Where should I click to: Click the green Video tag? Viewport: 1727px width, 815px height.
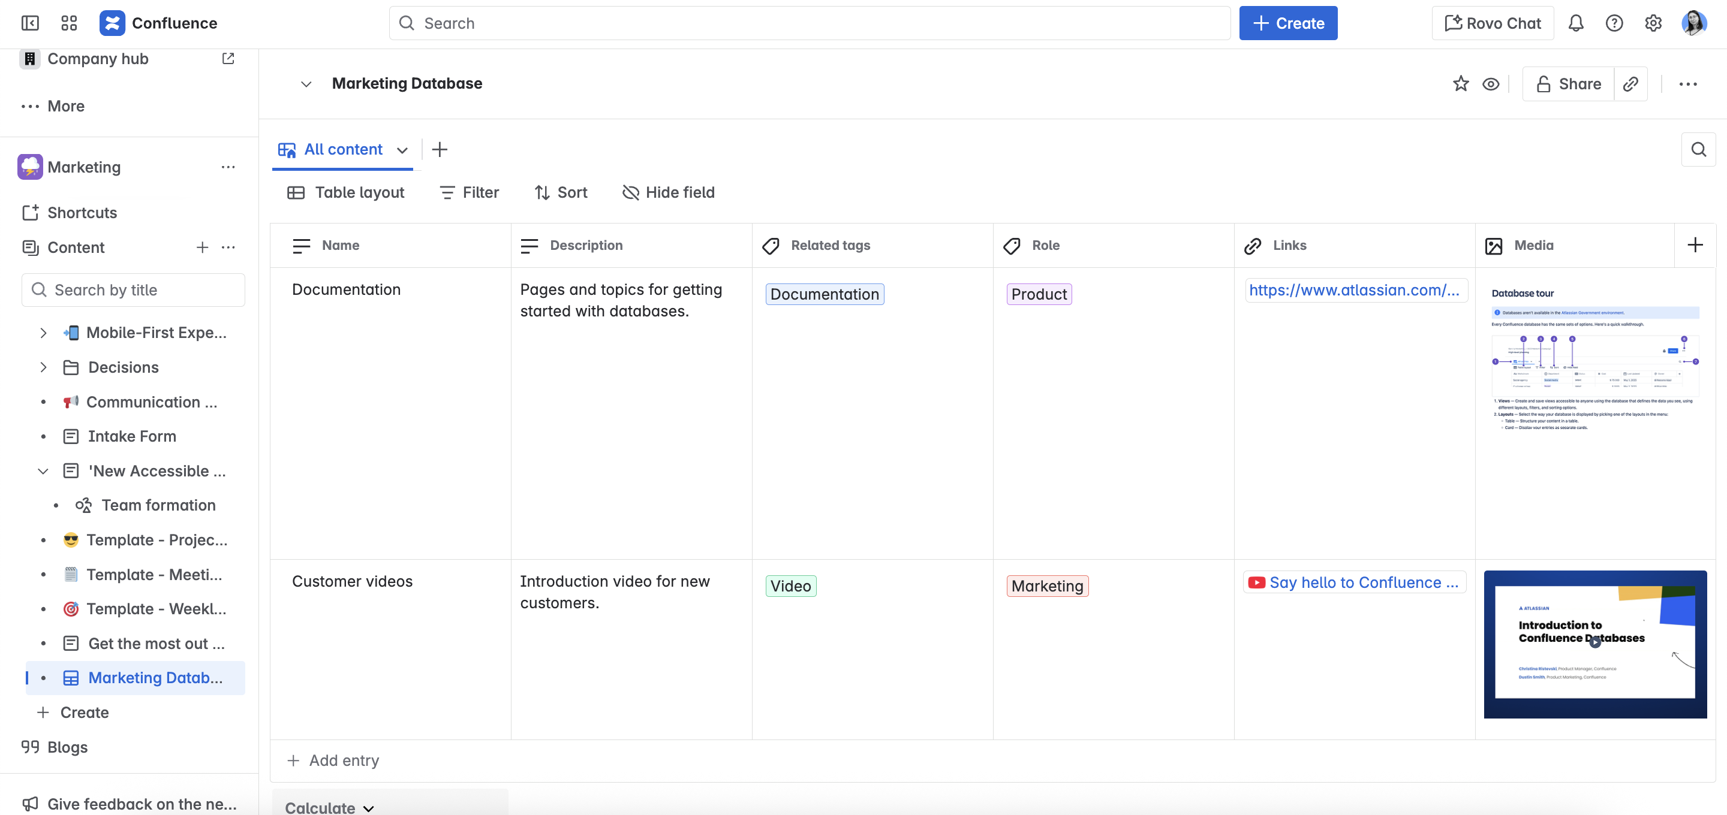[790, 587]
